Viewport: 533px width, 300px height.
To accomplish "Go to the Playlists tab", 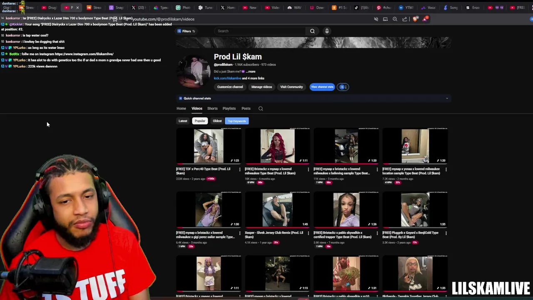I will (229, 108).
